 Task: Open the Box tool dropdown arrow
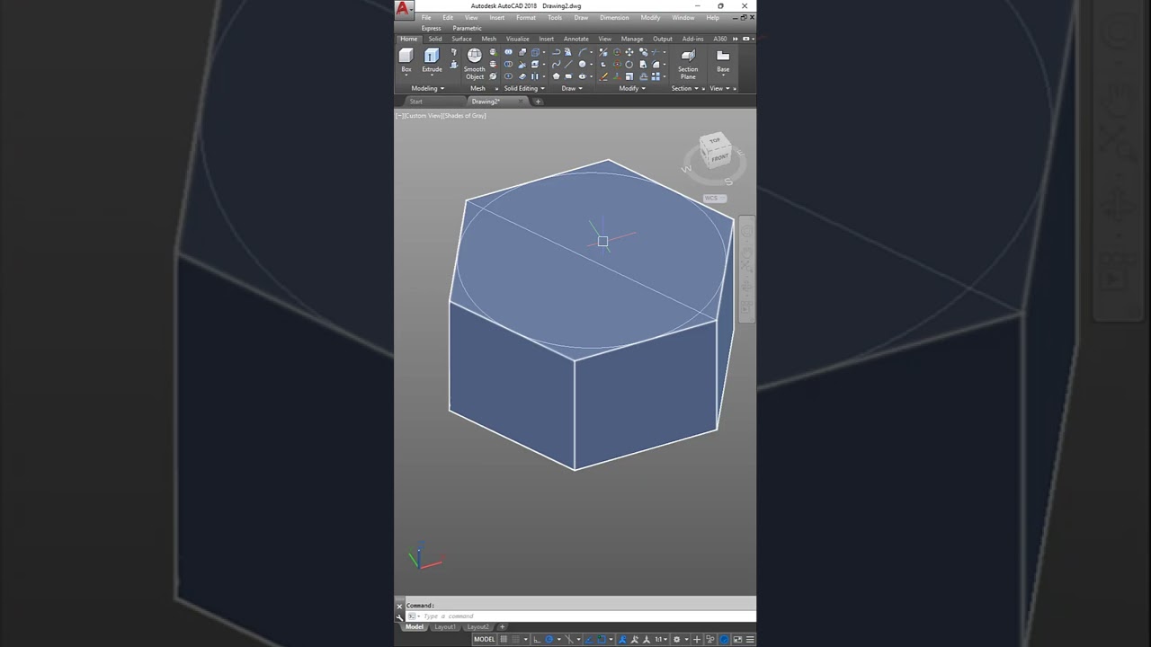point(406,75)
